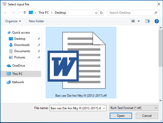Image resolution: width=163 pixels, height=123 pixels.
Task: Click the file list vertical scrollbar thumb
Action: [160, 48]
